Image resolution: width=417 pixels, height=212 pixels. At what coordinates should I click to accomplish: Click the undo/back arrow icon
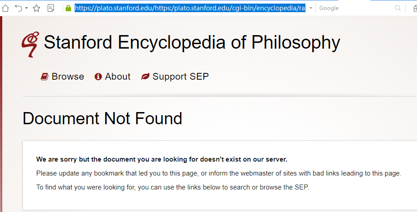18,8
